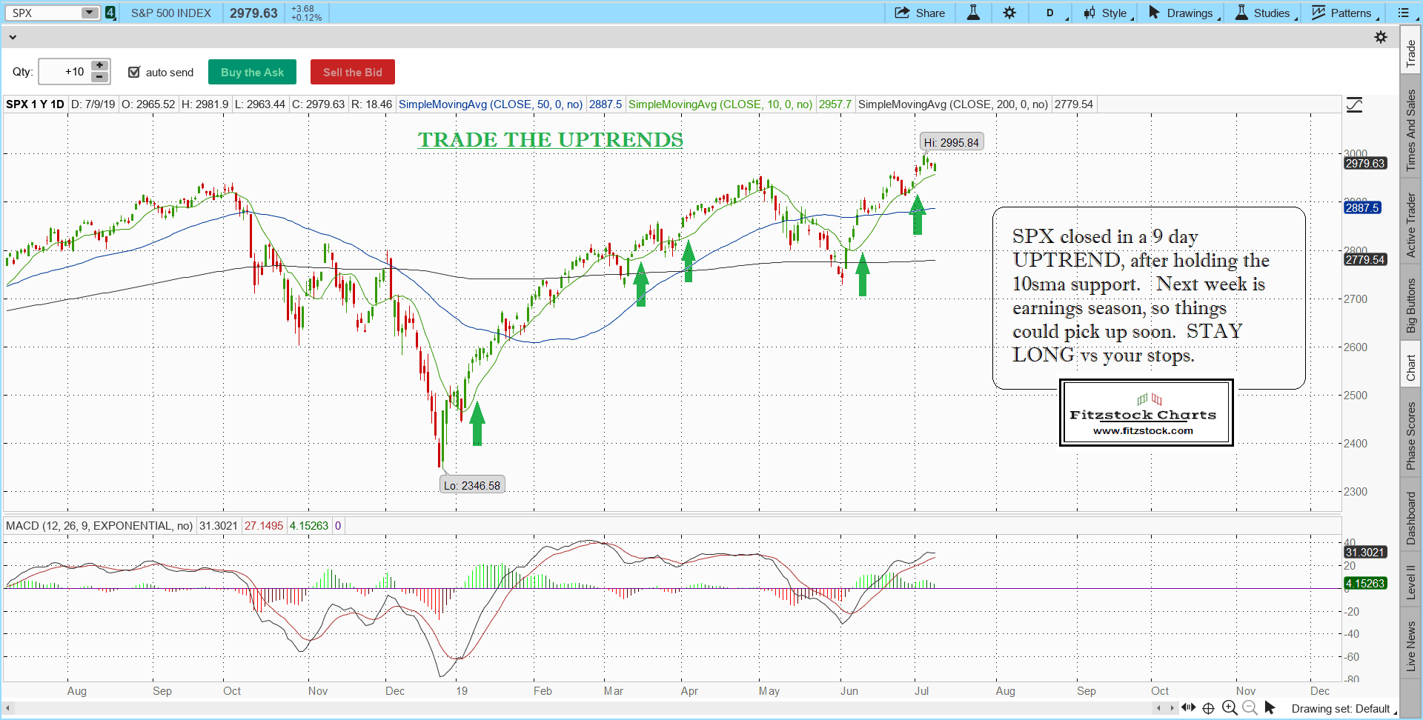Open the D timeframe dropdown

(1051, 13)
